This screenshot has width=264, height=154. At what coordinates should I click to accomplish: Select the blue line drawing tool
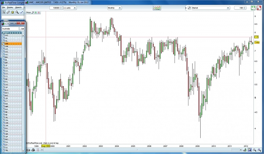pyautogui.click(x=22, y=12)
